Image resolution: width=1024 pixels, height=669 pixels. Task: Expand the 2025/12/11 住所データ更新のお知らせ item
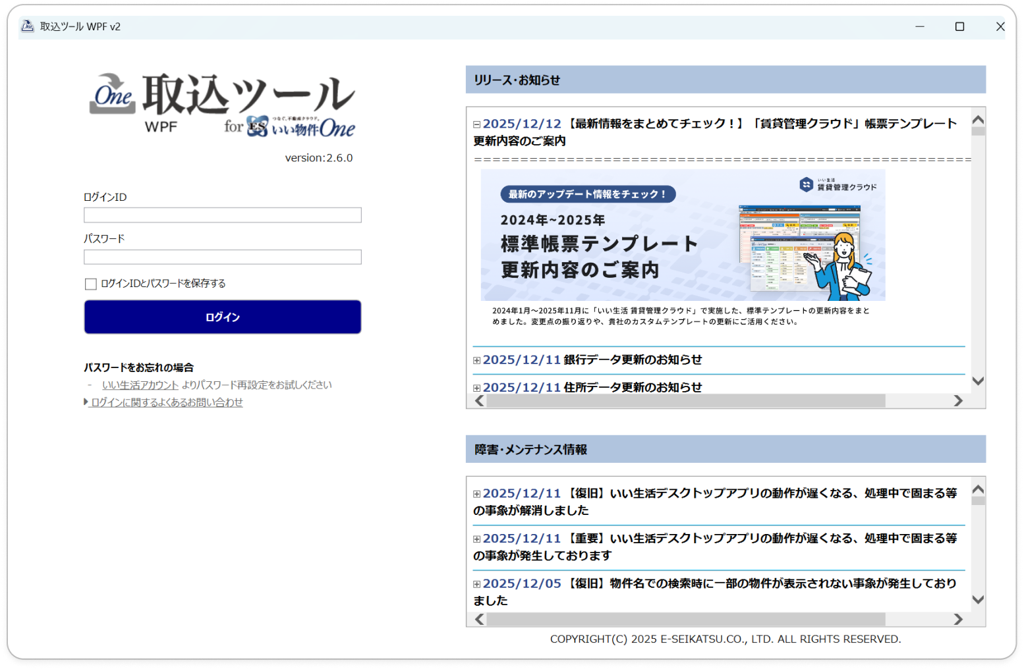(x=476, y=388)
